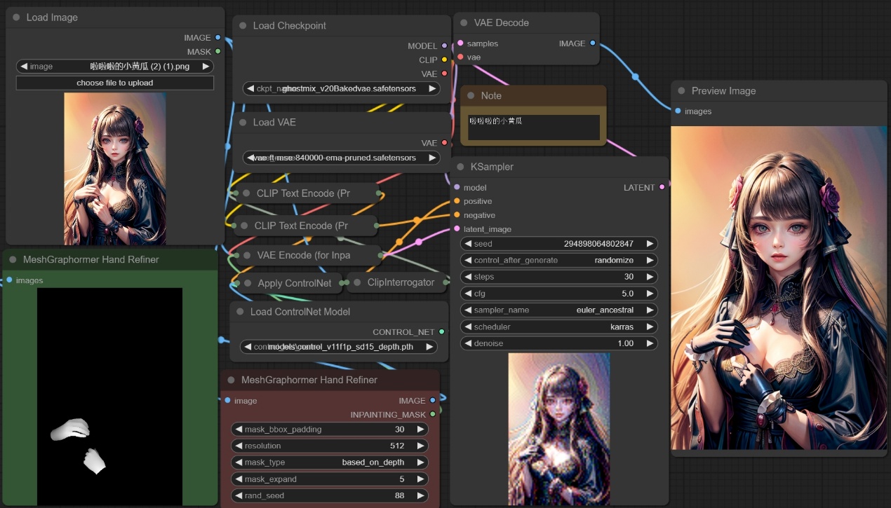This screenshot has height=508, width=891.
Task: Collapse the KSampler node via title dot
Action: coord(460,167)
